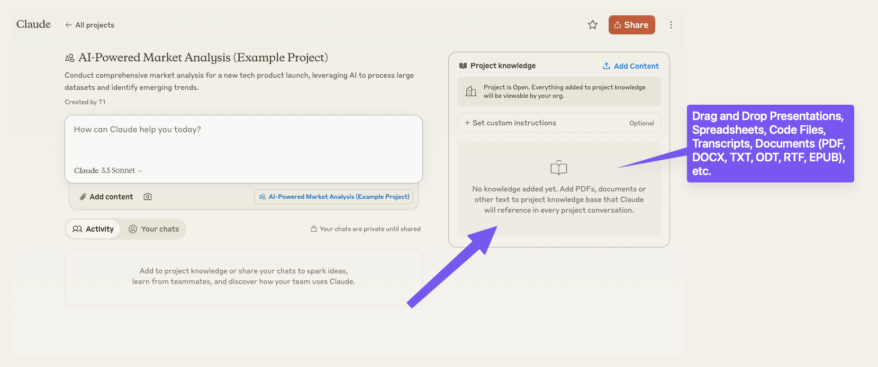Image resolution: width=878 pixels, height=367 pixels.
Task: Click the building icon in Open notice
Action: point(470,91)
